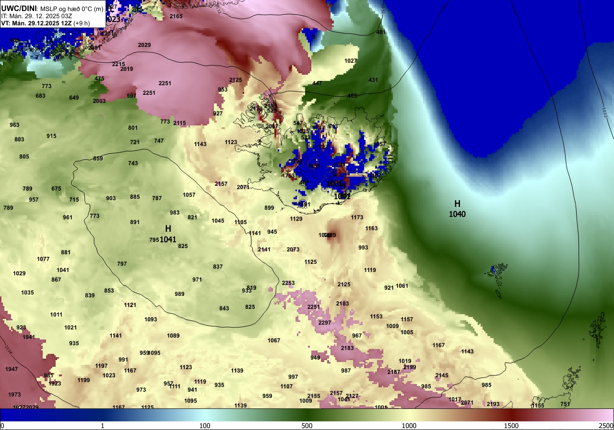Click the map value 899
Viewport: 614px width, 430px height.
tap(269, 208)
